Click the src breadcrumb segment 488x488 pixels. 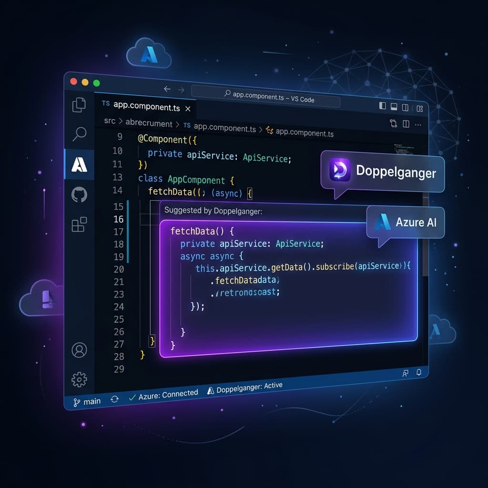point(110,121)
